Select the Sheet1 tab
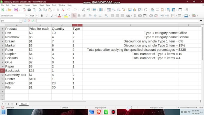The image size is (204, 115). click(x=24, y=104)
